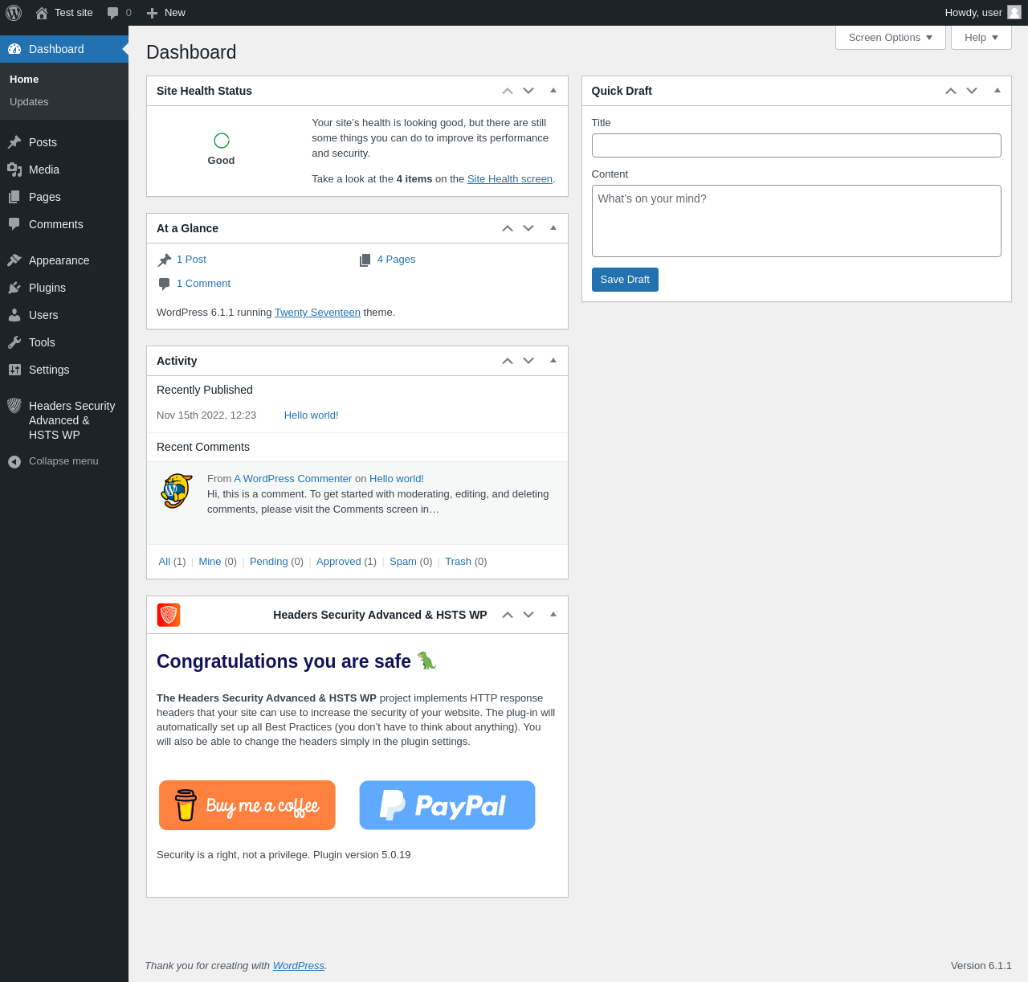
Task: Expand Screen Options dropdown
Action: pos(891,38)
